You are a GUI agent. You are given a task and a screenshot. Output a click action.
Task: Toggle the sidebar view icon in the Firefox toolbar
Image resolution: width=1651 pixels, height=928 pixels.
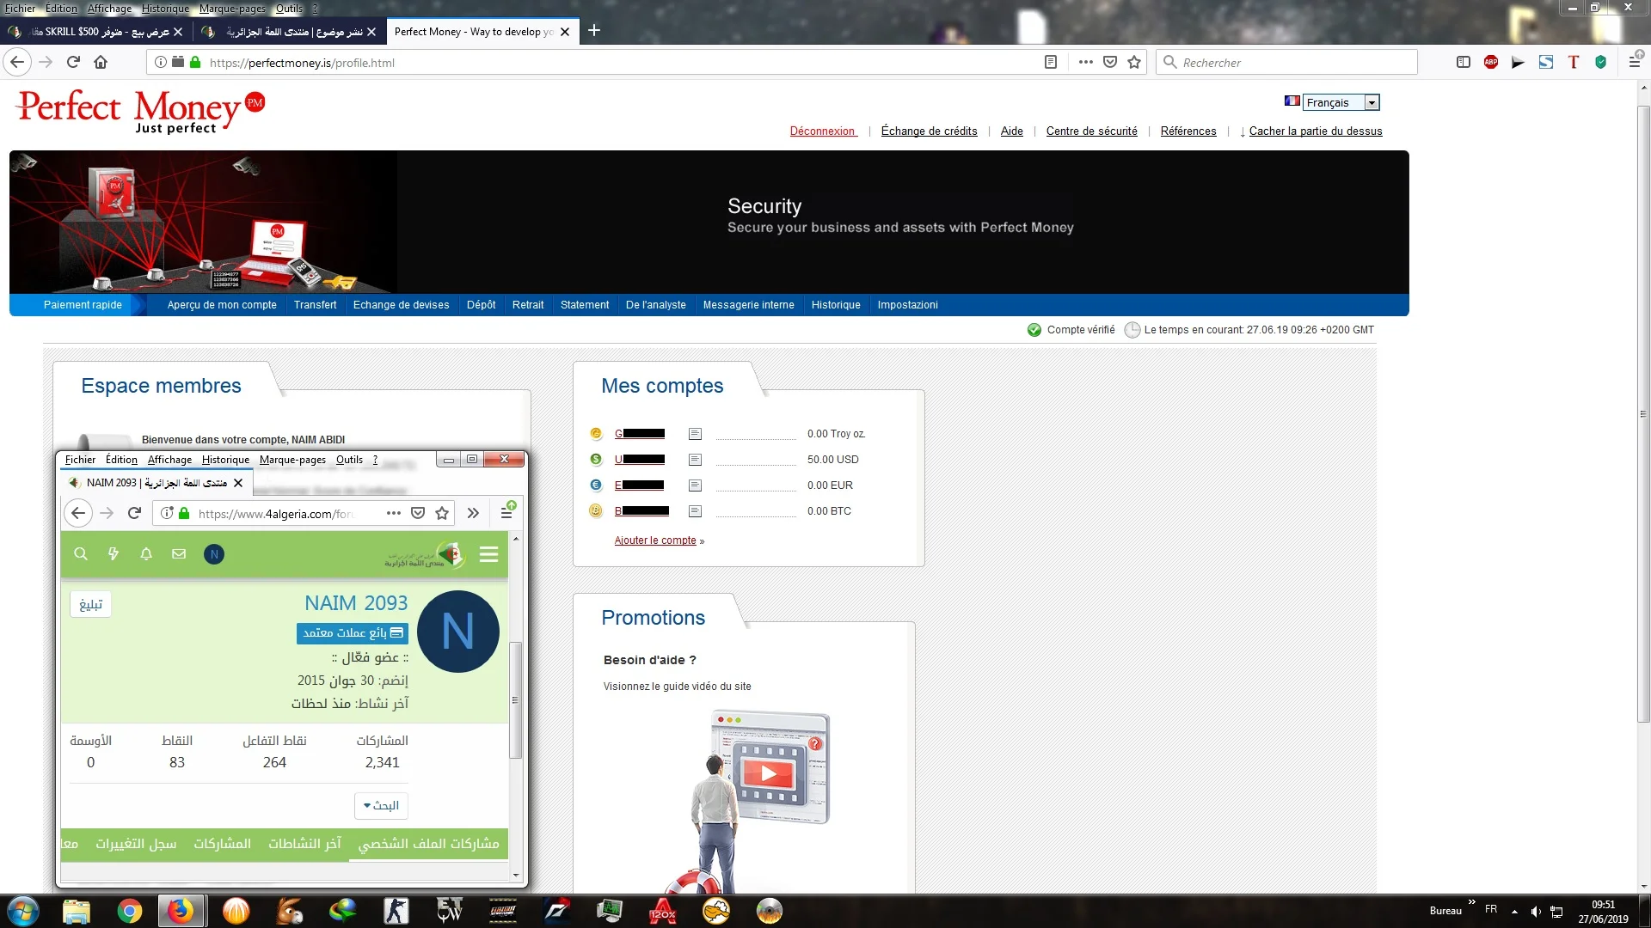(x=1464, y=62)
